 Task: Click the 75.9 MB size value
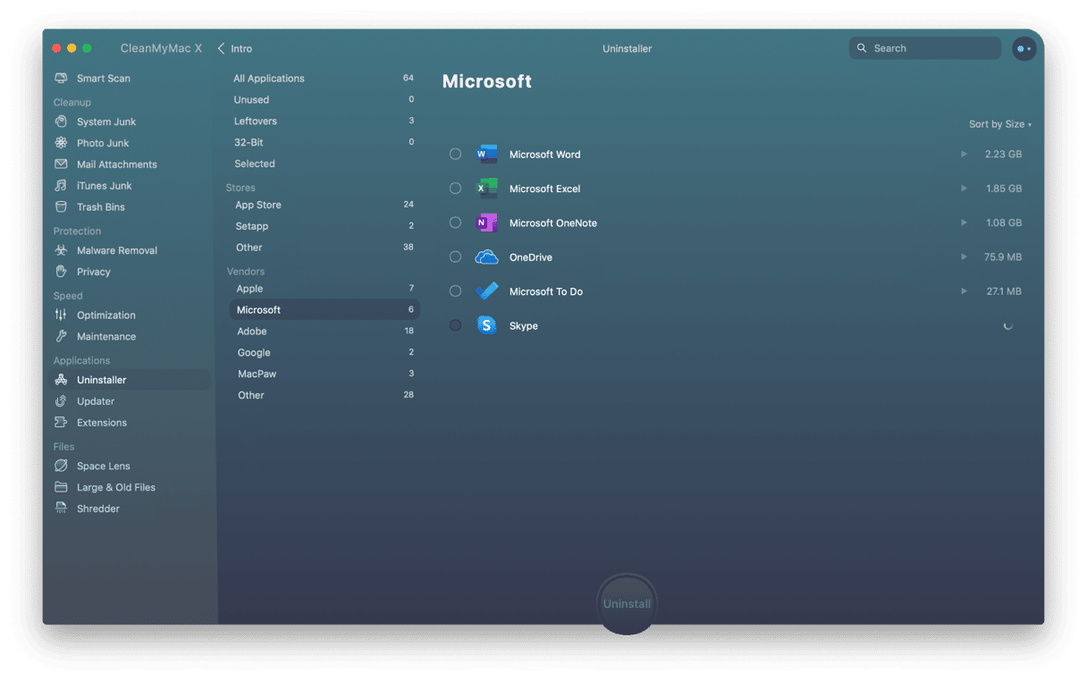(1003, 257)
